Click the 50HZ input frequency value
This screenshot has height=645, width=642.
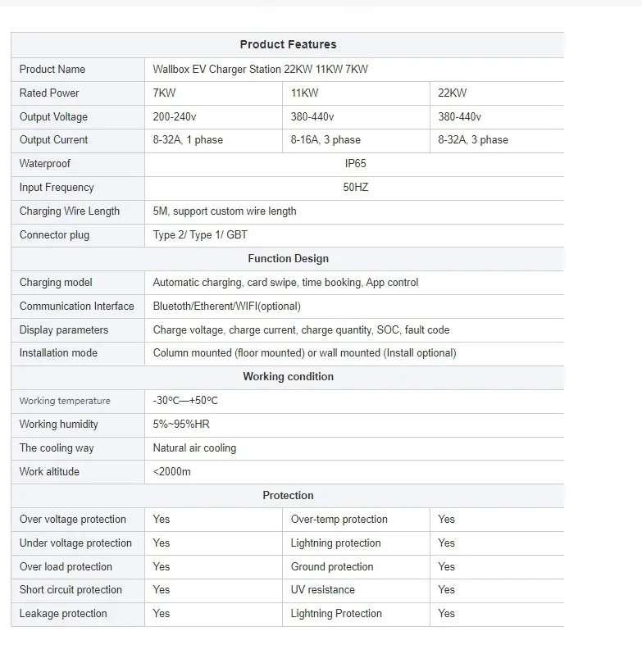pyautogui.click(x=356, y=188)
